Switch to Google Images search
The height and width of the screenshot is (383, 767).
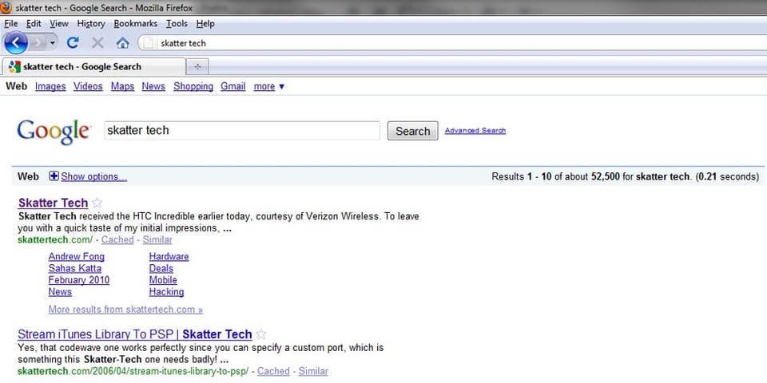(50, 86)
